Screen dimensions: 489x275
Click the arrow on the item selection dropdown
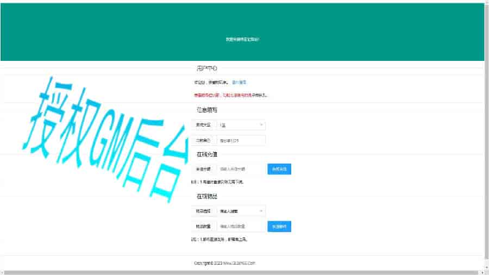(x=261, y=210)
